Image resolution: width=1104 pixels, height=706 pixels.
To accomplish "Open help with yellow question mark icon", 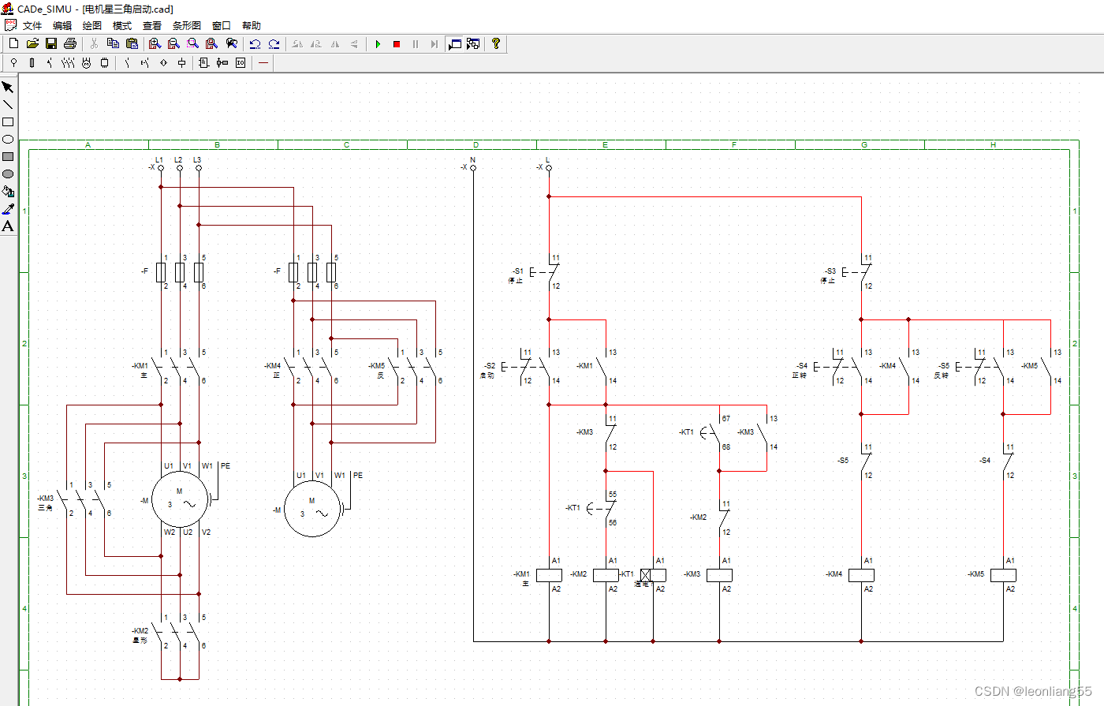I will click(x=496, y=43).
